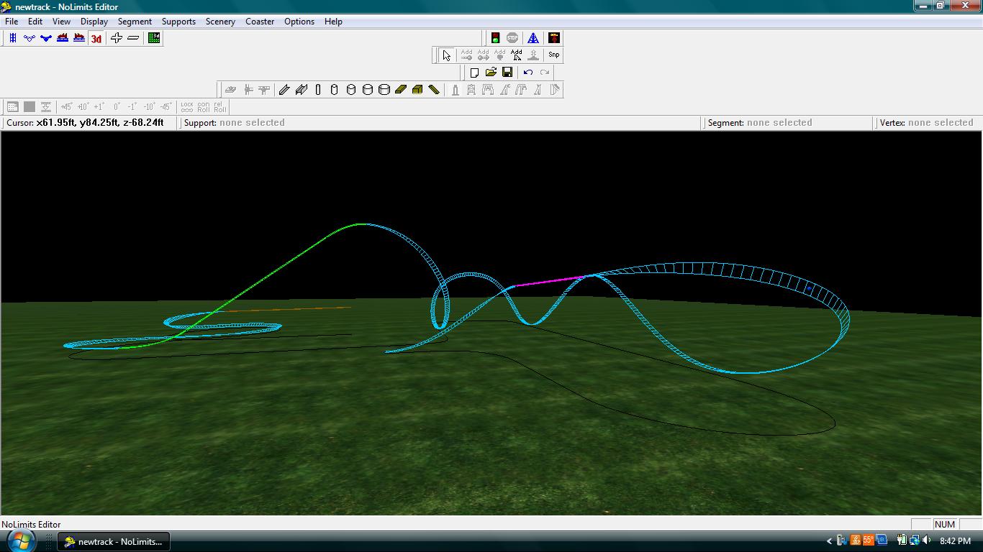Click the newtrack - NoLimits taskbar button
This screenshot has width=983, height=552.
pos(114,541)
